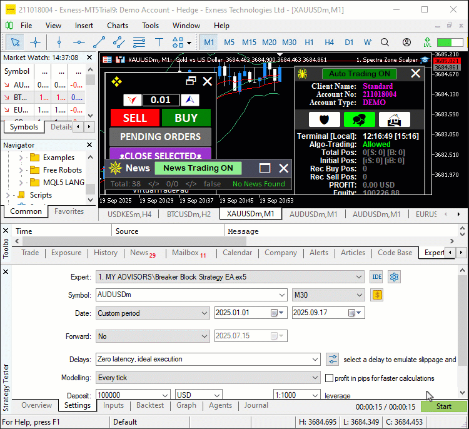Close the News panel
Viewport: 469px width, 429px height.
tap(283, 168)
